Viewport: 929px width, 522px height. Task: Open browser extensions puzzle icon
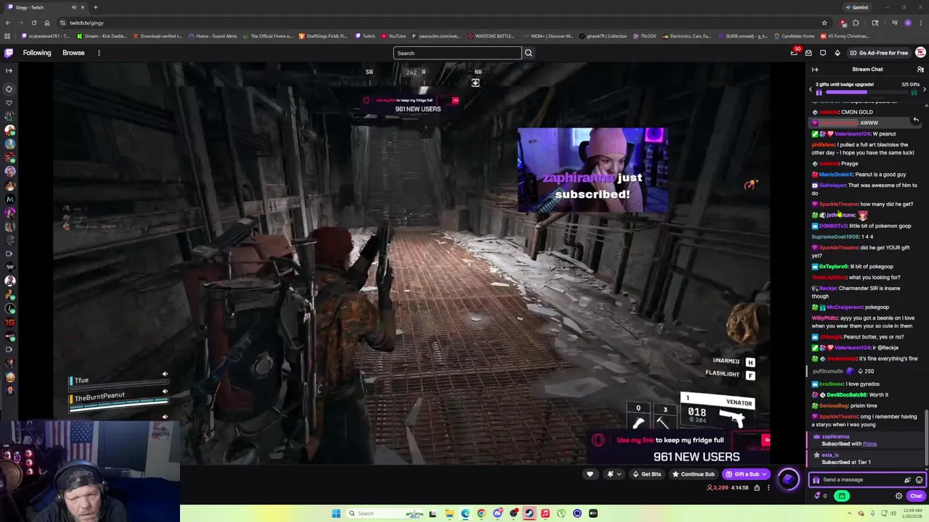(x=856, y=22)
